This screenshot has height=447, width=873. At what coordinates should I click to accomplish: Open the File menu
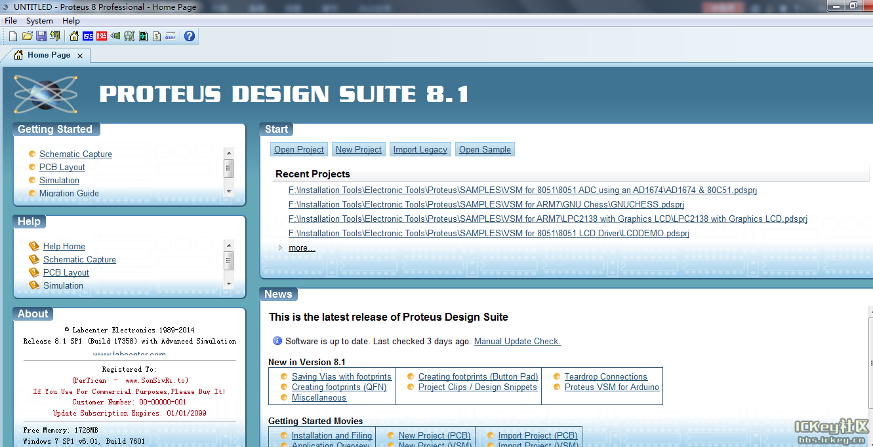click(x=10, y=21)
